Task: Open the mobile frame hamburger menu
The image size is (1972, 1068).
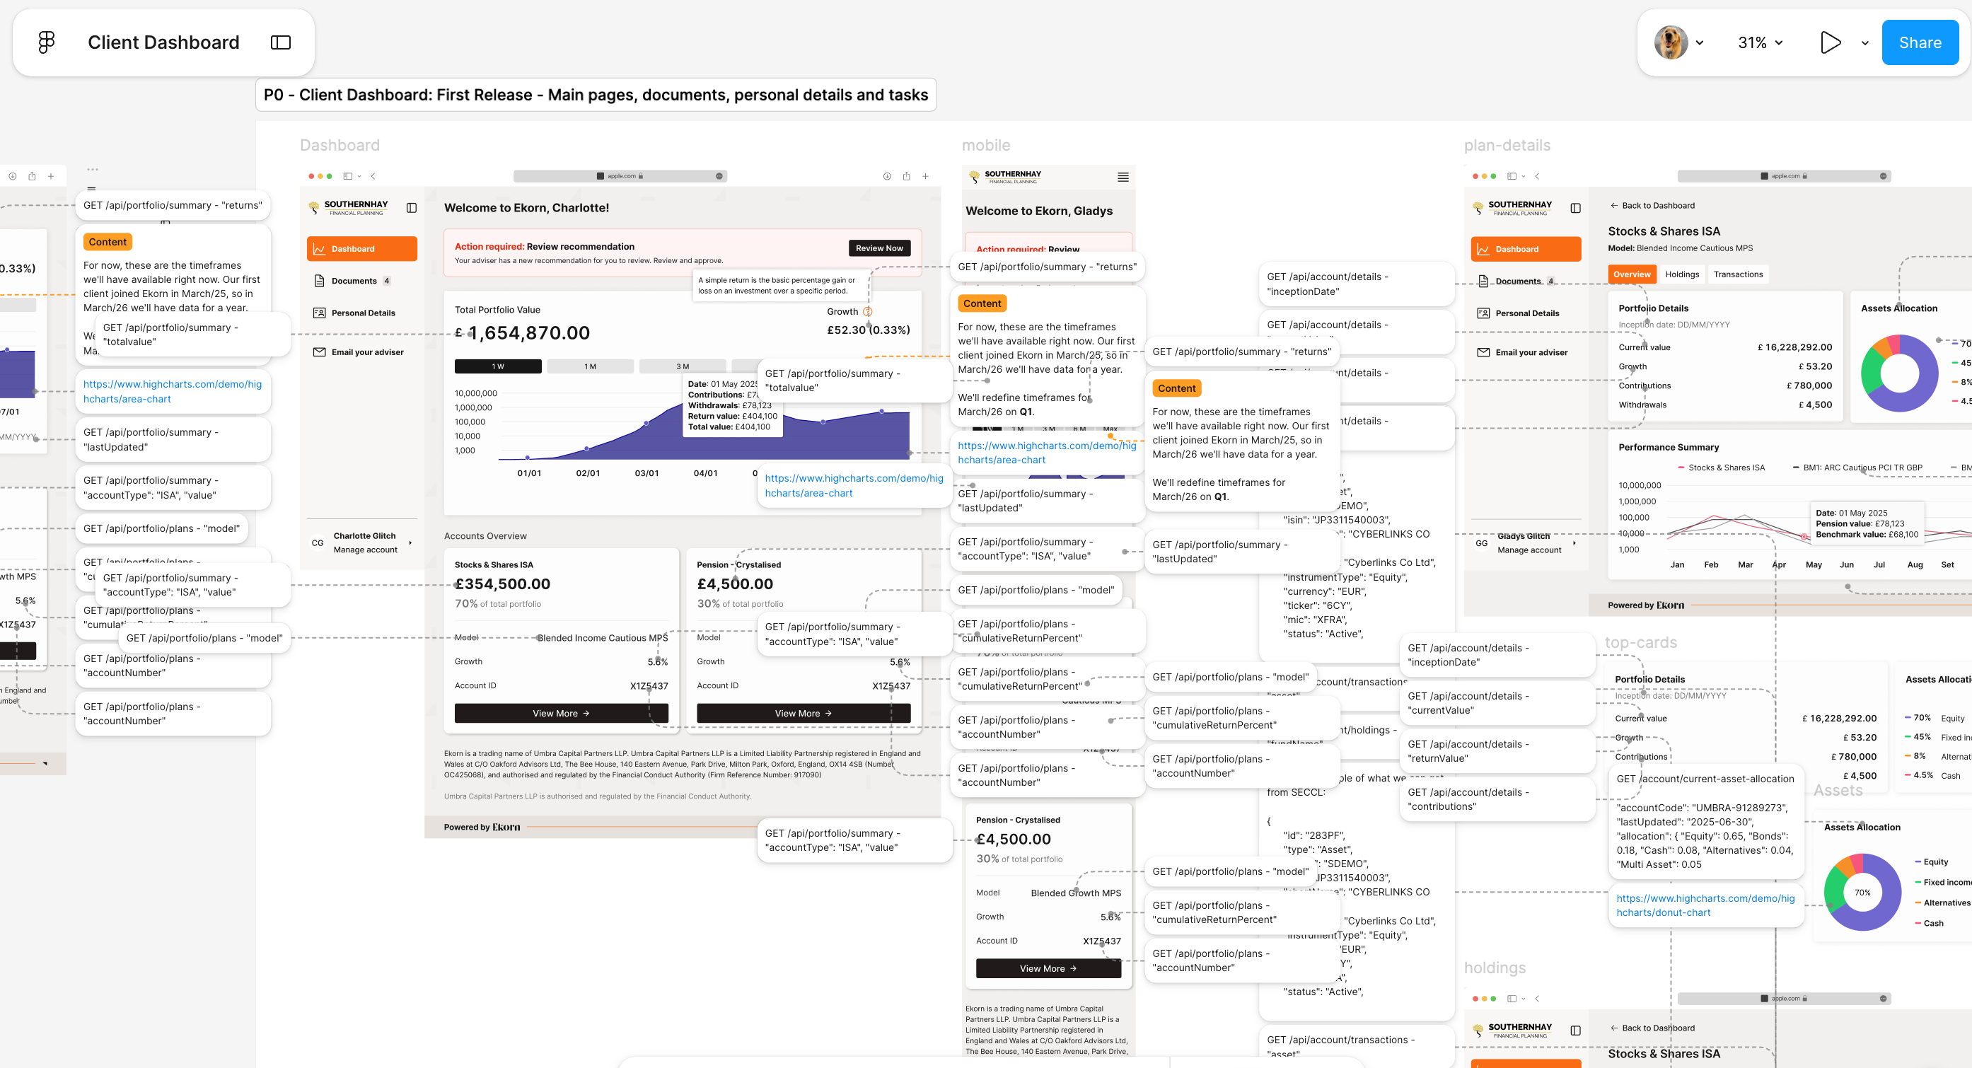Action: click(1123, 178)
